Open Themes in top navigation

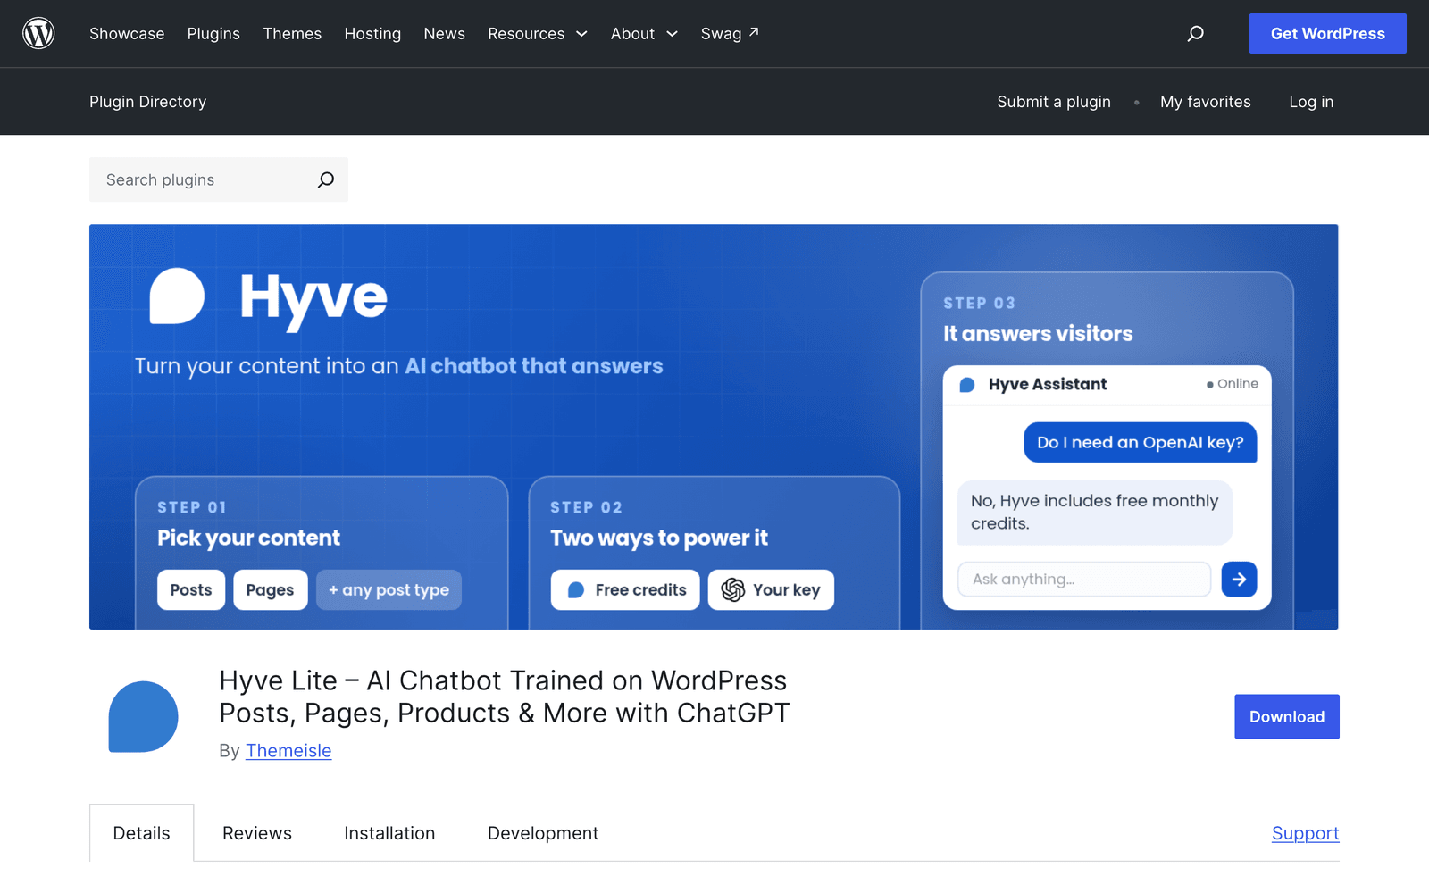tap(292, 33)
